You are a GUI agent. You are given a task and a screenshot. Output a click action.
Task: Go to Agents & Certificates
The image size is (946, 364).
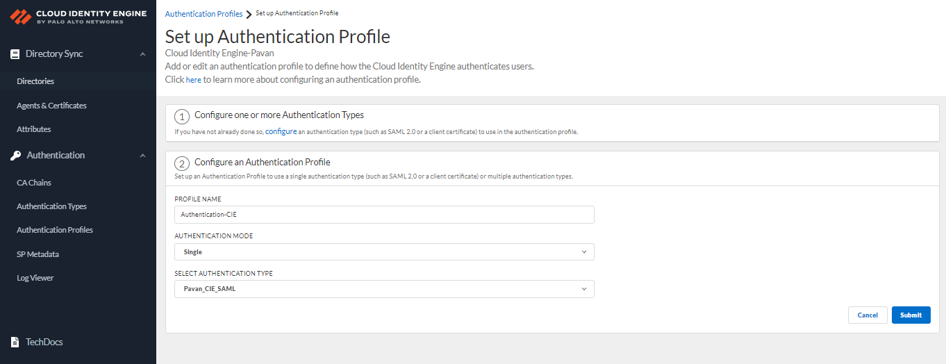coord(51,106)
